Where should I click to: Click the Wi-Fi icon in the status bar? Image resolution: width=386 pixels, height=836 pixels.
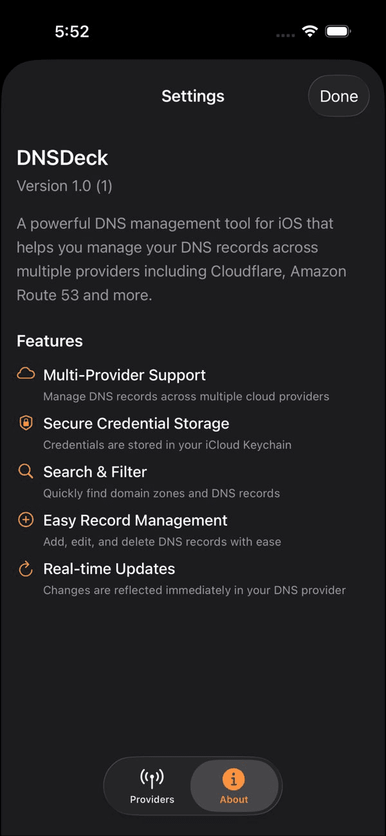point(309,30)
